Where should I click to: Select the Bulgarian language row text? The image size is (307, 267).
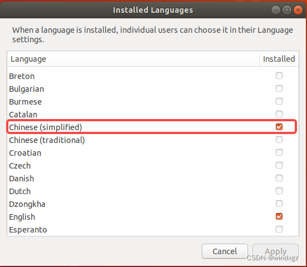point(27,89)
